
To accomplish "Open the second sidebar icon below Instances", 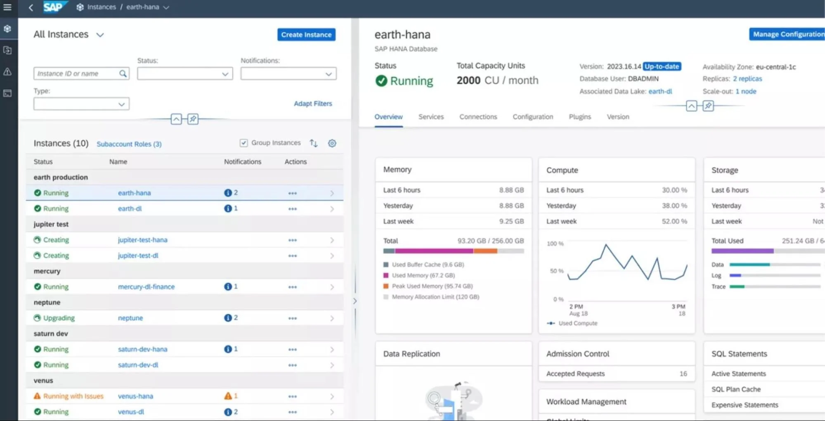I will (7, 50).
